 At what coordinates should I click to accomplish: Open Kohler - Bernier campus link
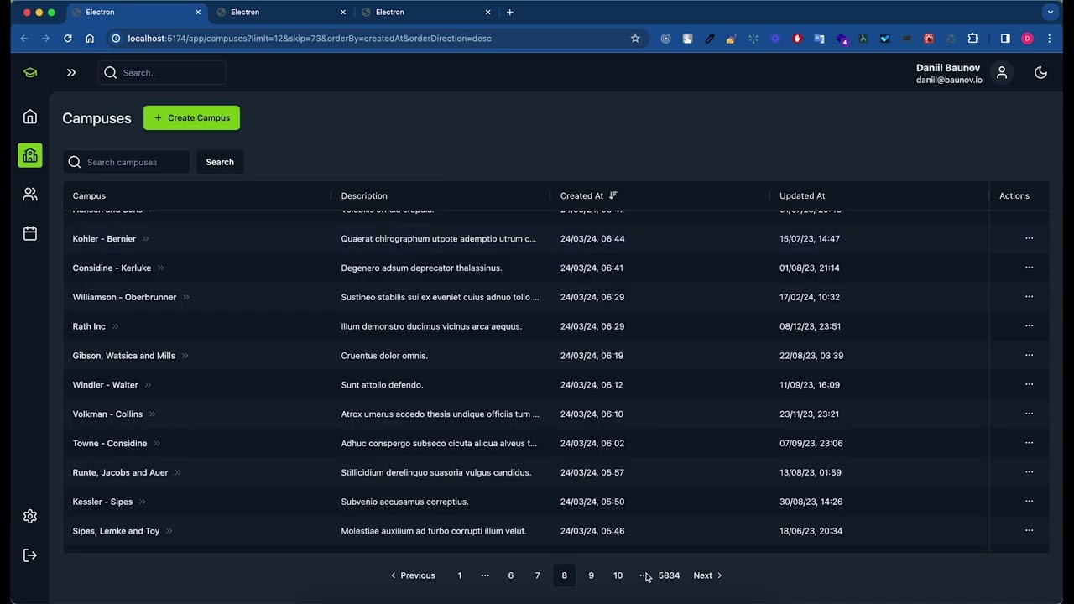coord(104,239)
